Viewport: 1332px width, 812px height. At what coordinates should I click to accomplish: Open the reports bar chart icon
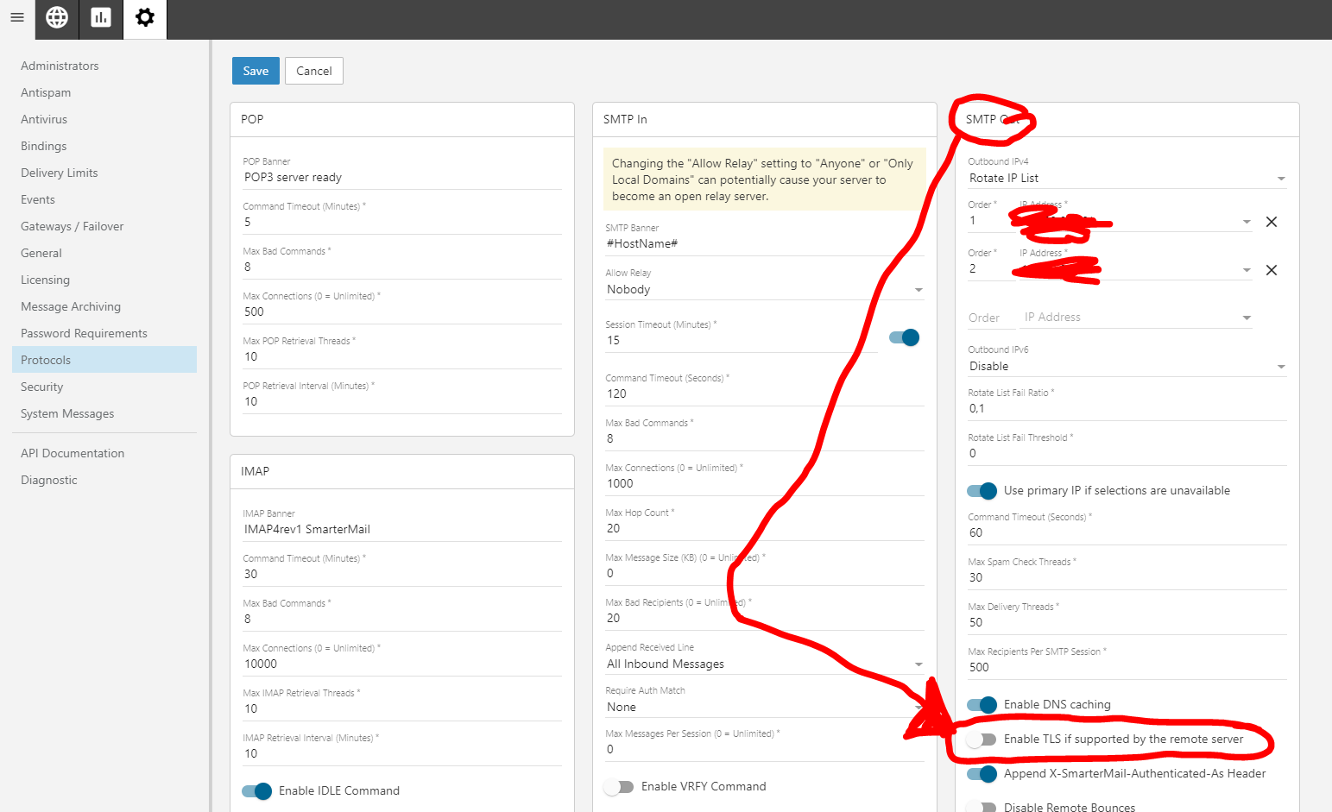(x=101, y=17)
